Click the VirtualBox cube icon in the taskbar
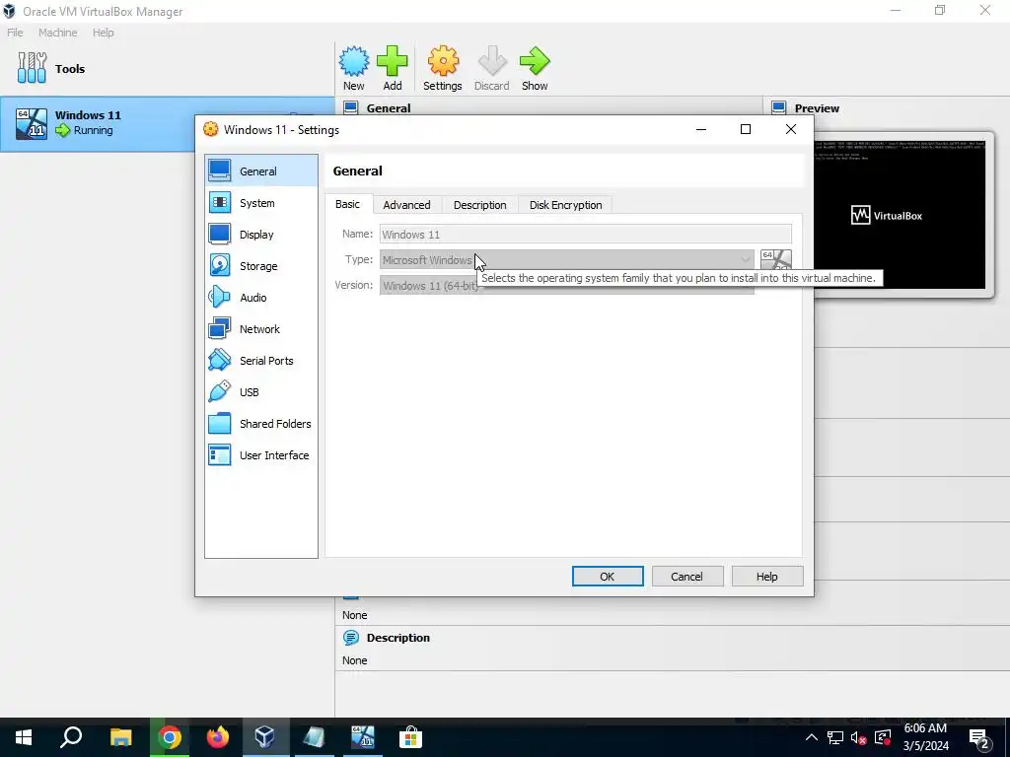The image size is (1010, 757). coord(264,737)
